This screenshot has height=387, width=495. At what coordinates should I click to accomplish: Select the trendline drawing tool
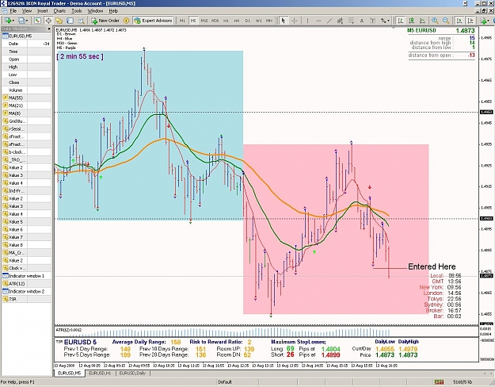pos(329,21)
